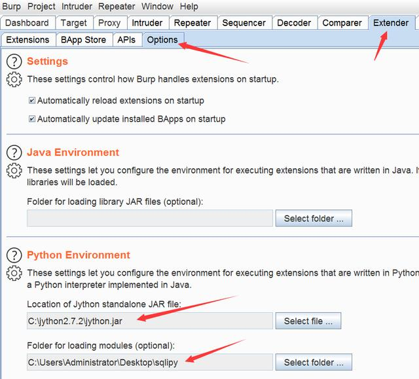Open the Extensions sub-tab
The image size is (419, 379).
click(27, 40)
